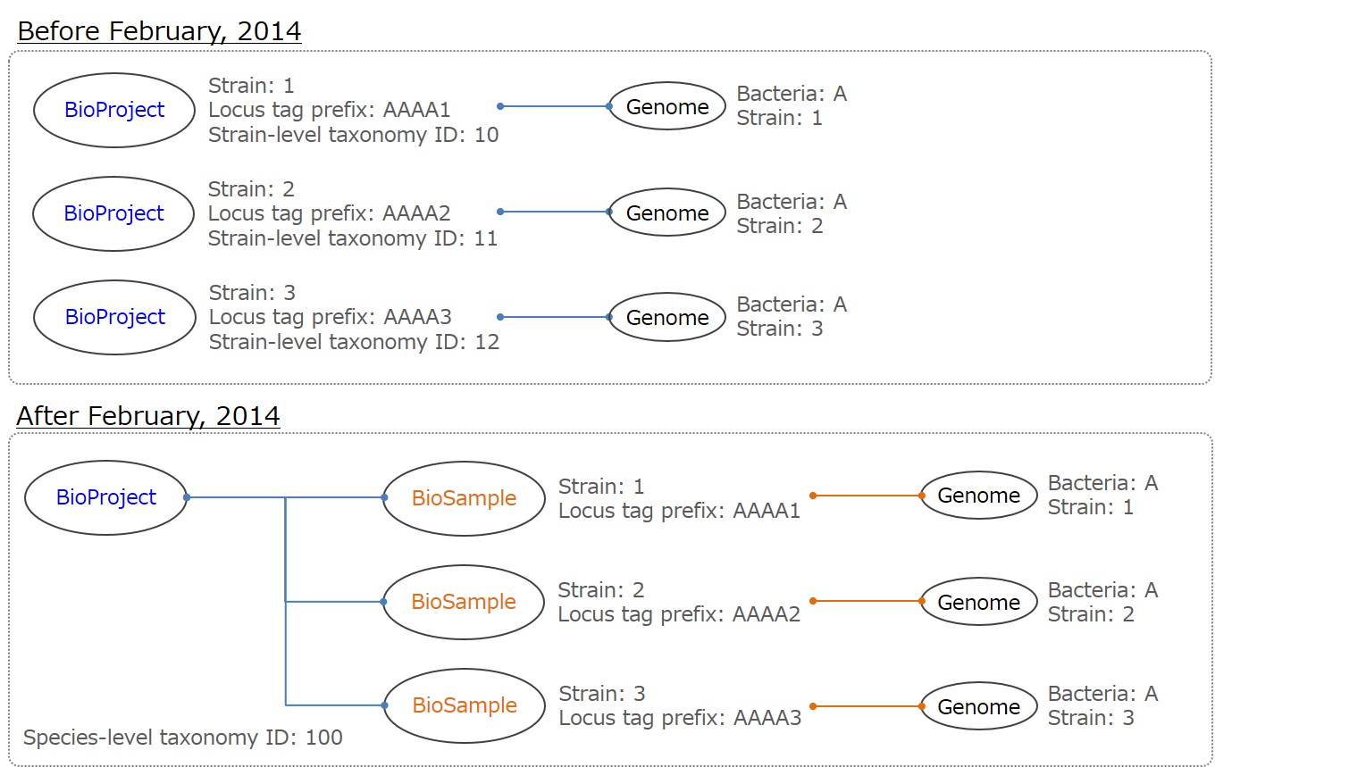The height and width of the screenshot is (767, 1366).
Task: Click the "Strain-level taxonomy ID: 12" text
Action: (354, 342)
